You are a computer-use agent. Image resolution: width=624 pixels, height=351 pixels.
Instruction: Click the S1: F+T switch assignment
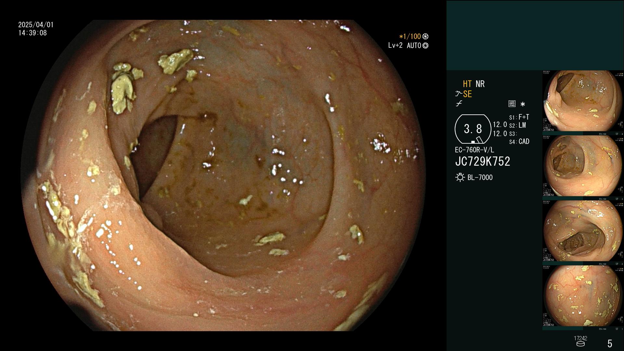(519, 117)
